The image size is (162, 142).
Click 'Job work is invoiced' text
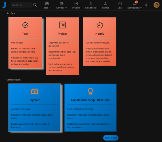pos(21,109)
